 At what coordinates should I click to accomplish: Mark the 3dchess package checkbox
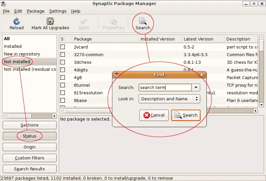(x=63, y=62)
